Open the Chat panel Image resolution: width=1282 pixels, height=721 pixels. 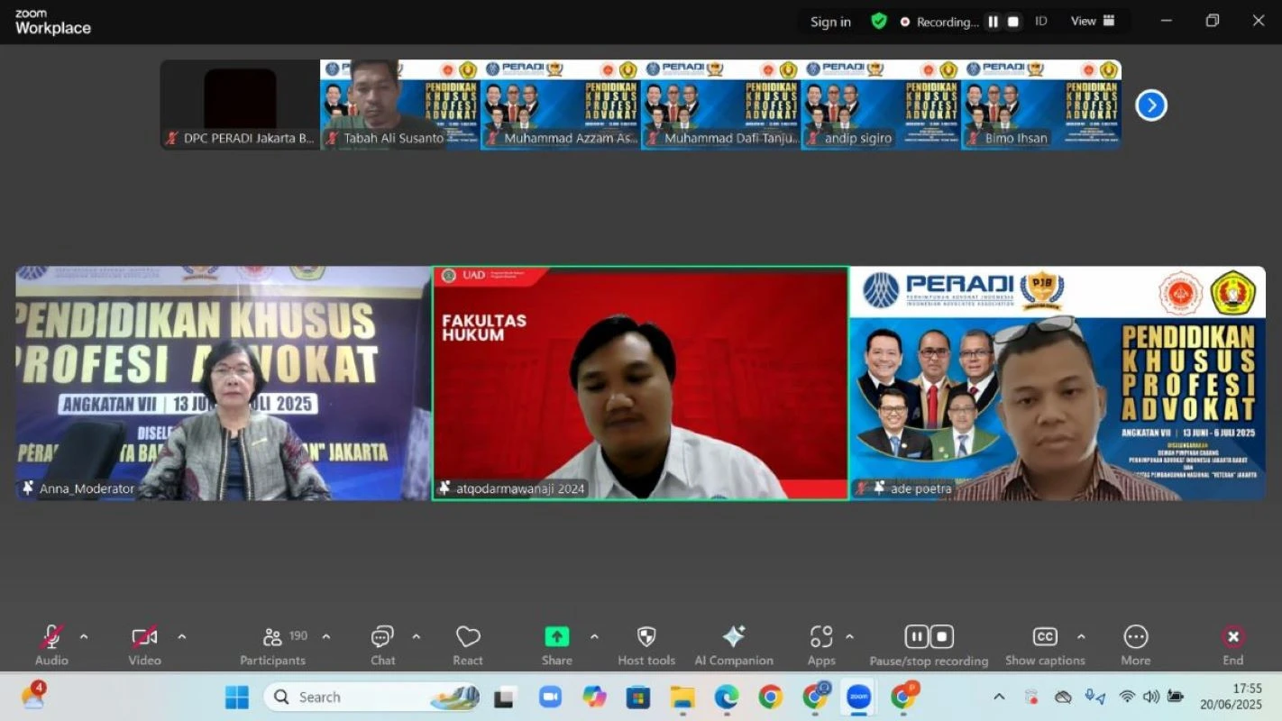pos(382,644)
